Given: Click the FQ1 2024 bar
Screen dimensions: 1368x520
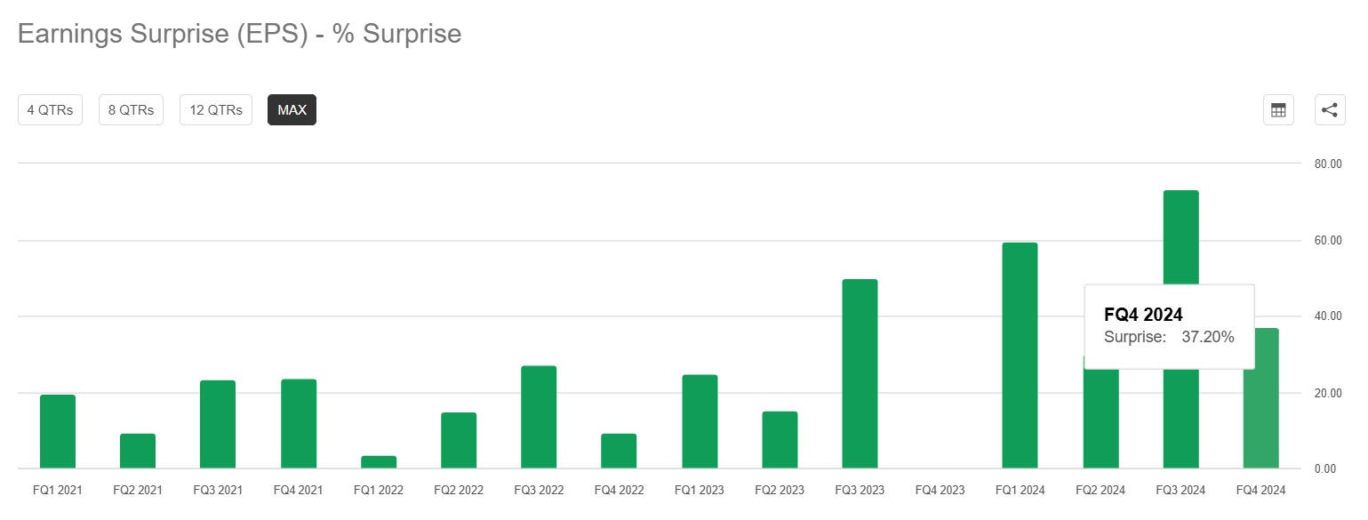Looking at the screenshot, I should (x=1020, y=356).
